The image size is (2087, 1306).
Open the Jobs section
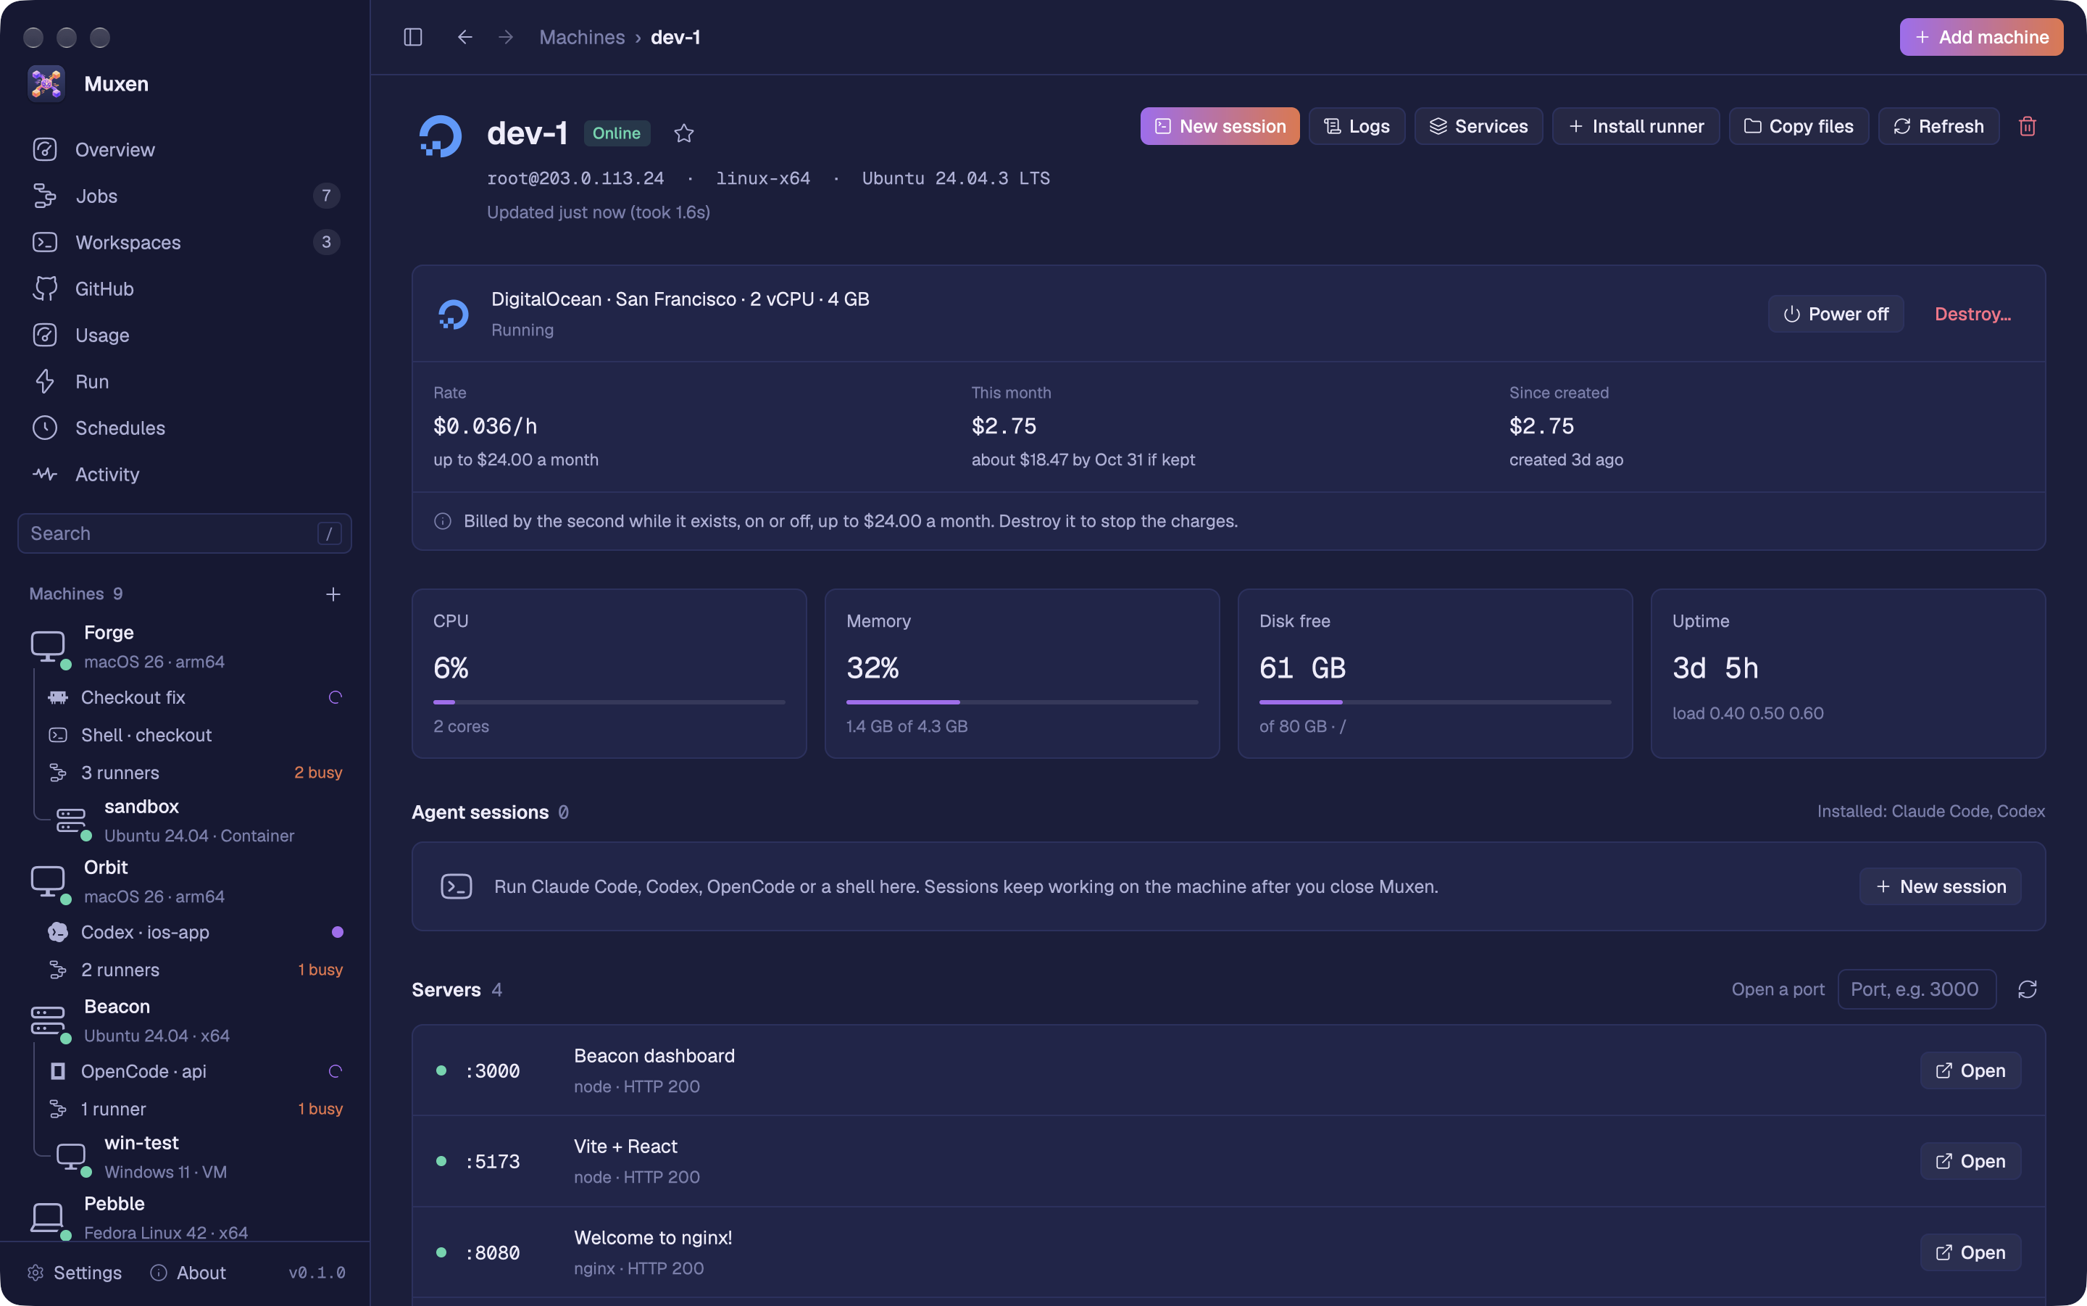pos(185,196)
